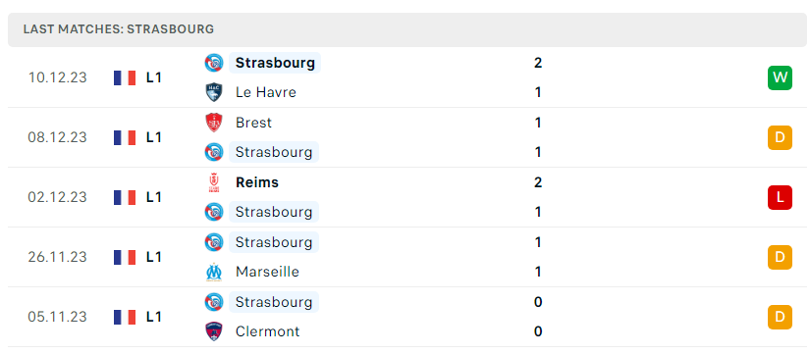Click the French flag on the 08.12.23 row
Screen dimensions: 810x354
click(125, 138)
